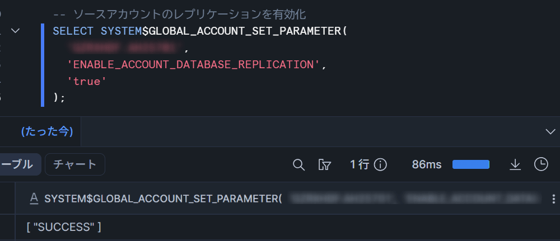Click the SYSTEM$GLOBAL_ACCOUNT_SET_PARAMETER column header
This screenshot has height=241, width=560.
point(162,199)
